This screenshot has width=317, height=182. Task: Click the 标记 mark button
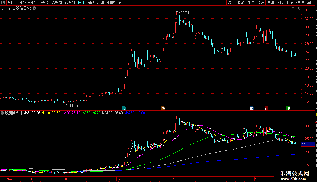(x=290, y=3)
